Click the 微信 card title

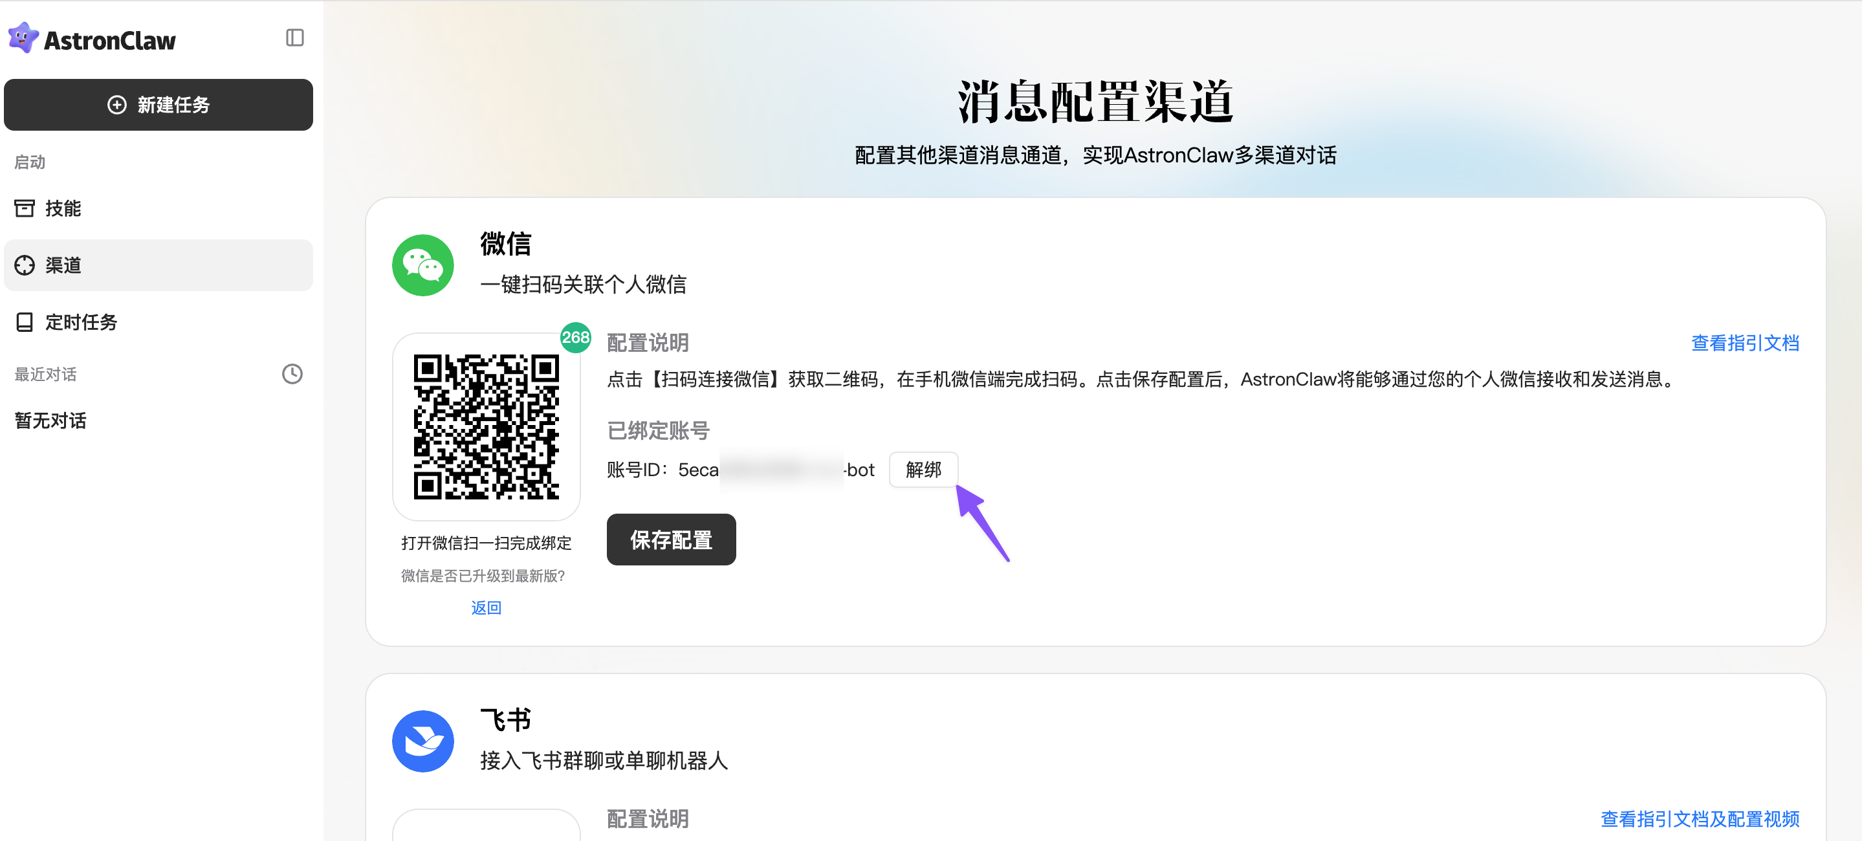point(506,243)
